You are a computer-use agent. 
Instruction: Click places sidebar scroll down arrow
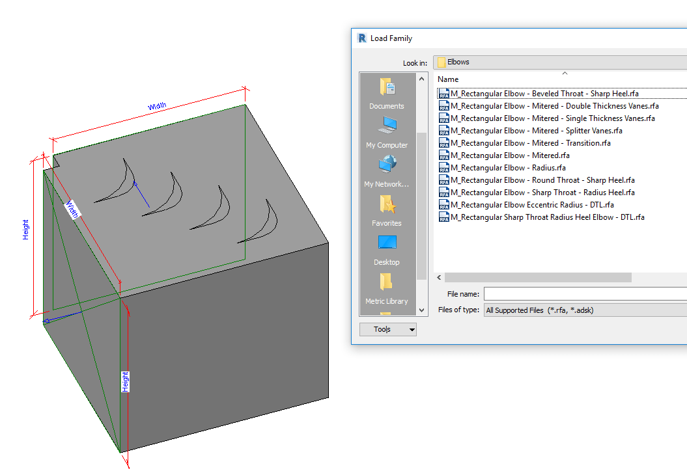coord(421,310)
